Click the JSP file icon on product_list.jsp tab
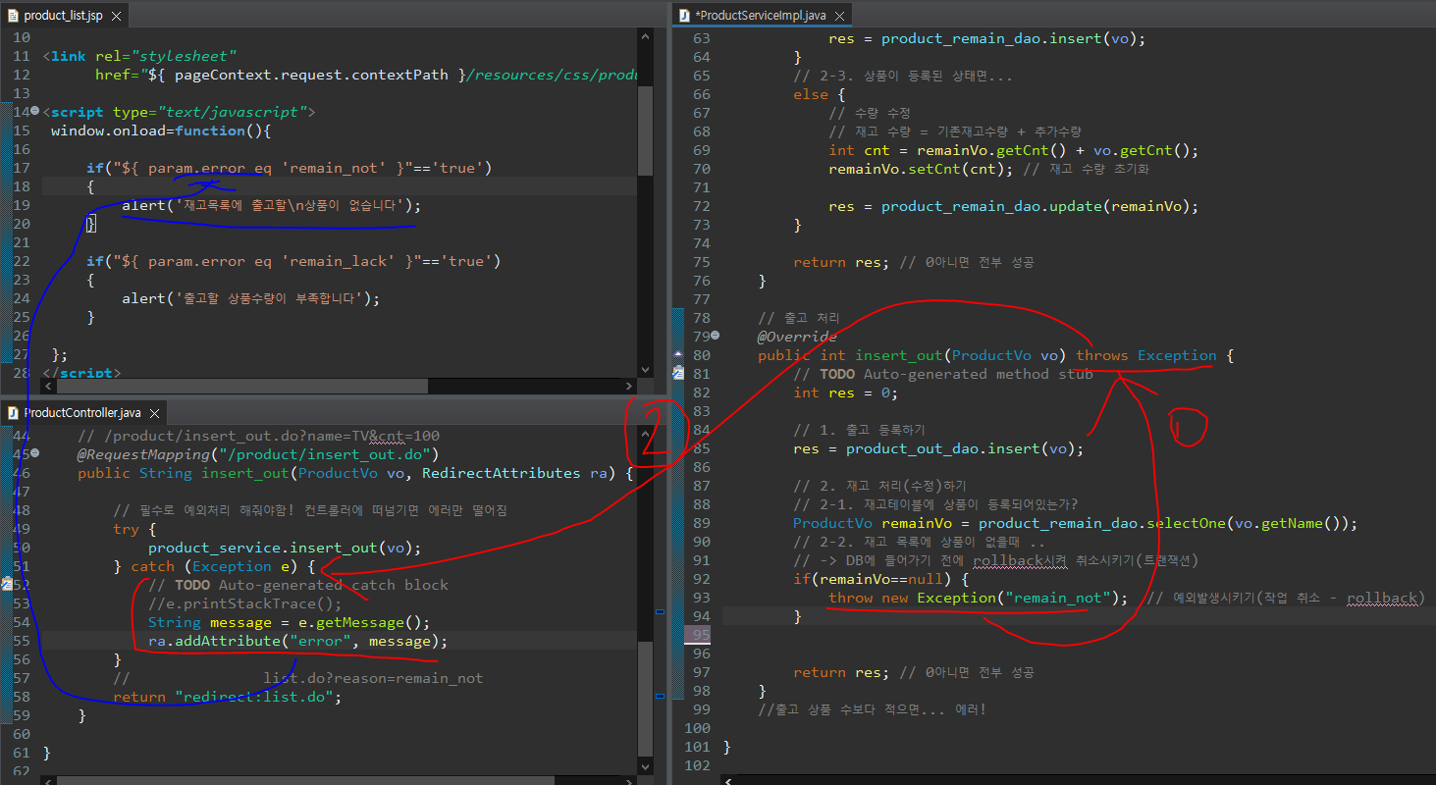This screenshot has height=785, width=1436. pyautogui.click(x=11, y=16)
